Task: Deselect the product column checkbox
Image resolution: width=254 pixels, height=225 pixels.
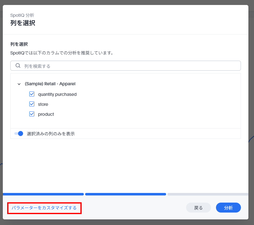Action: [32, 114]
